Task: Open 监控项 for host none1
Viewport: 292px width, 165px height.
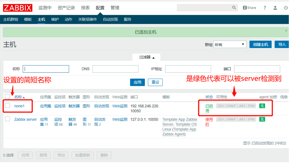Action: coord(60,106)
